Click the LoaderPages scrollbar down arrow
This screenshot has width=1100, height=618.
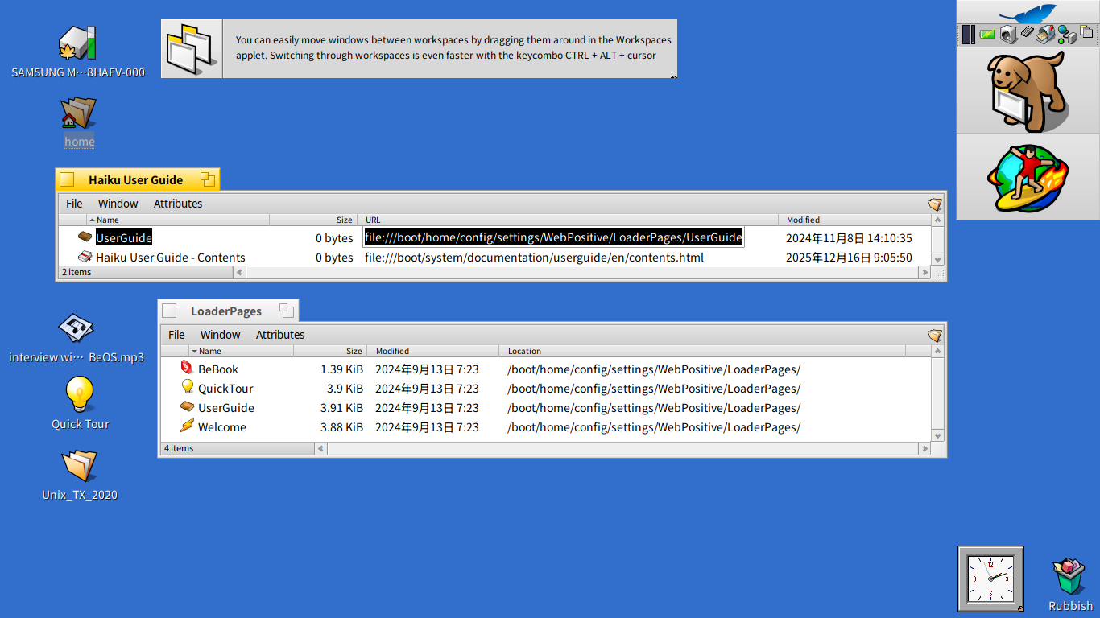[x=937, y=435]
